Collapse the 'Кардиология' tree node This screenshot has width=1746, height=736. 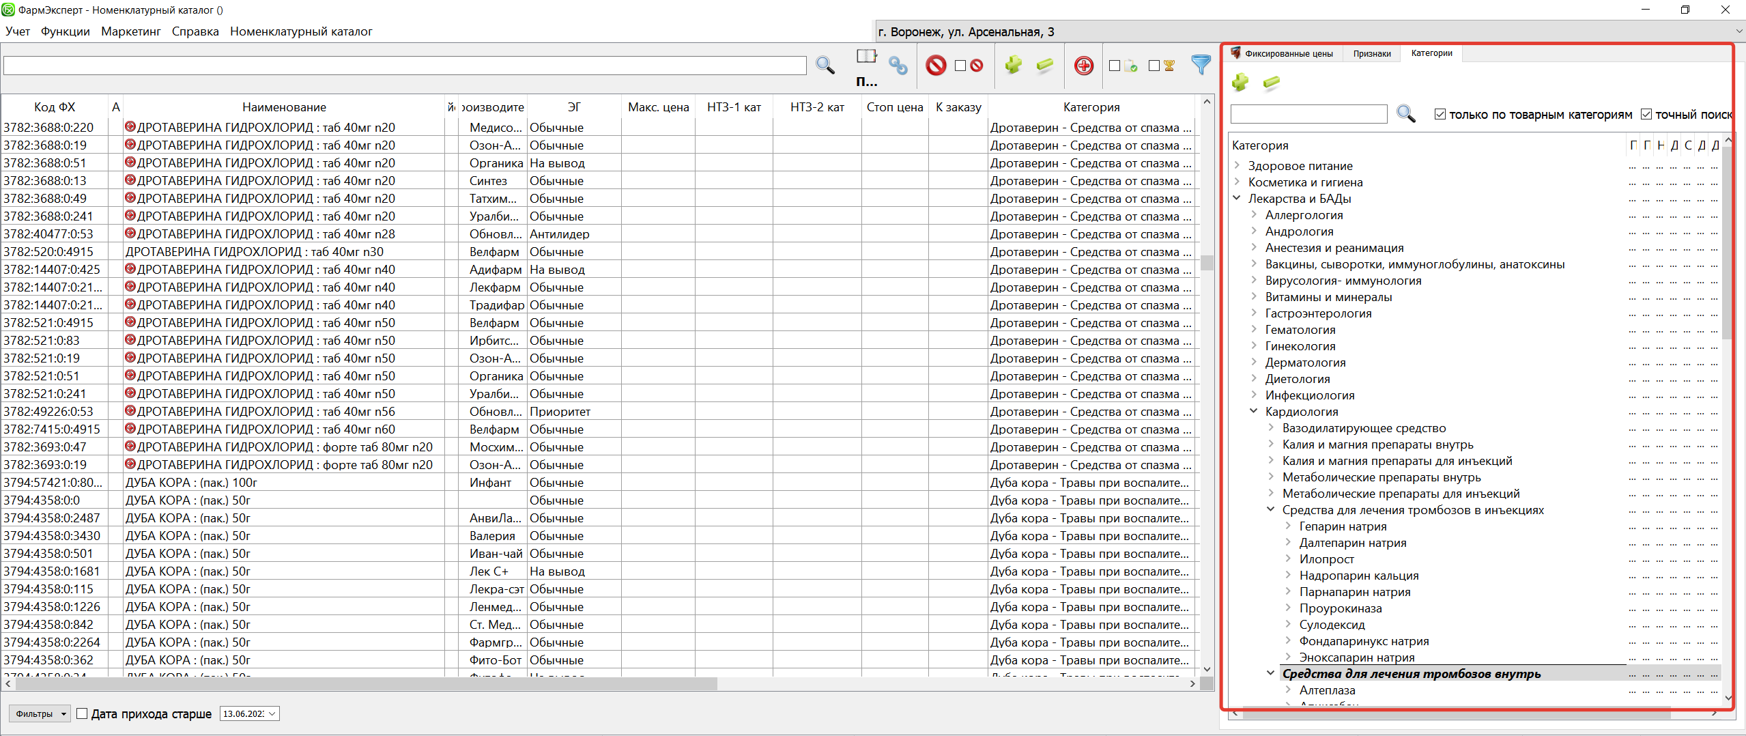[x=1254, y=411]
